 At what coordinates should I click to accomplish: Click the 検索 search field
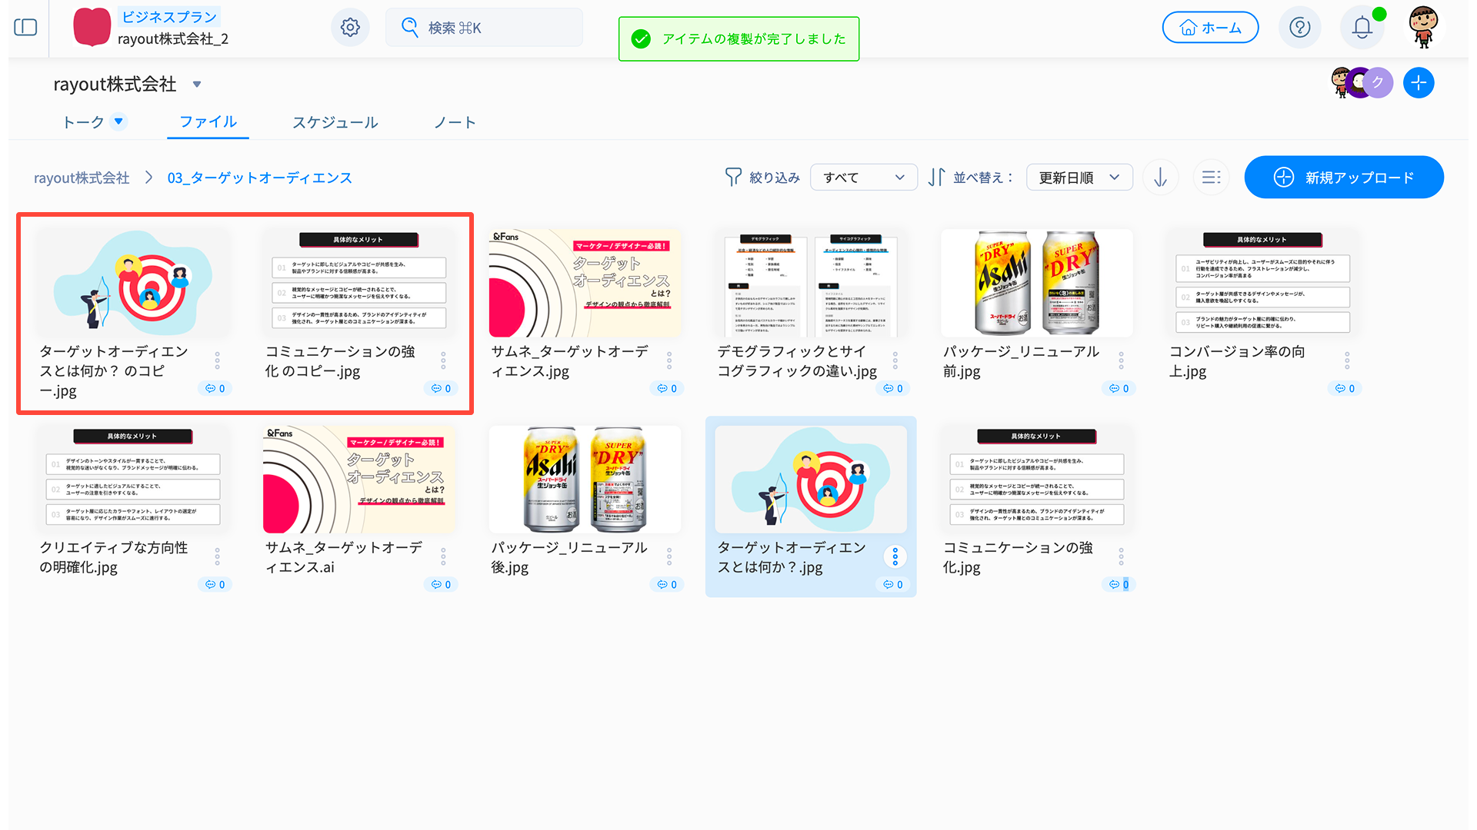coord(485,28)
